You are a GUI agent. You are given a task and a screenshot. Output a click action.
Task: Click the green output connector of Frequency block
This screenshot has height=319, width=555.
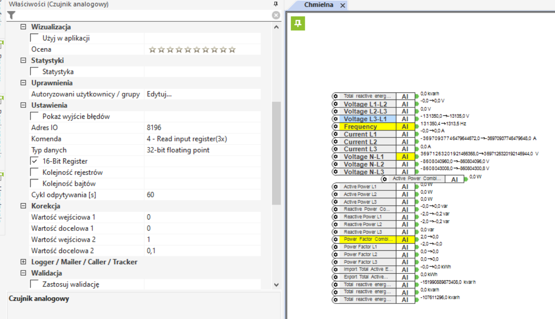(x=417, y=126)
